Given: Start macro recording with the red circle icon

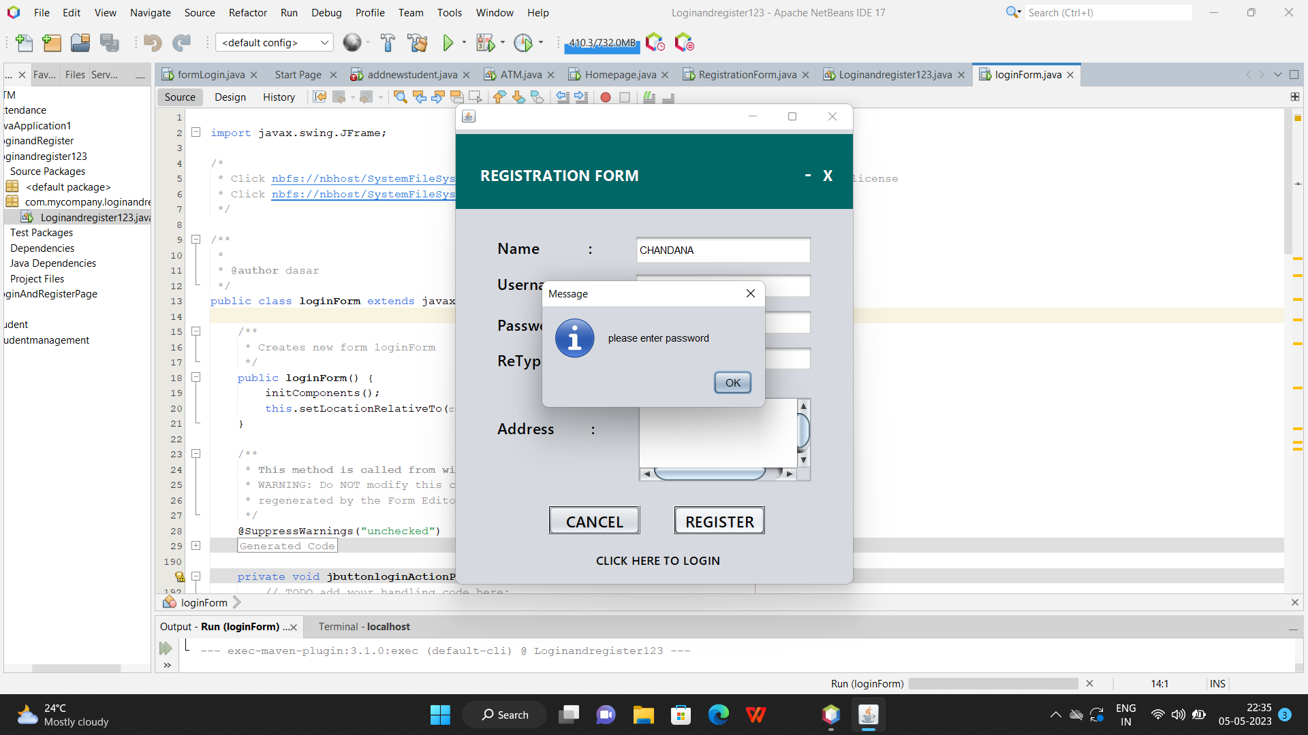Looking at the screenshot, I should coord(606,97).
